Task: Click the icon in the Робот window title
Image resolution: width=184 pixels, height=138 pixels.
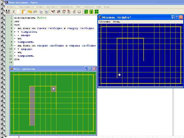Action: click(x=11, y=69)
